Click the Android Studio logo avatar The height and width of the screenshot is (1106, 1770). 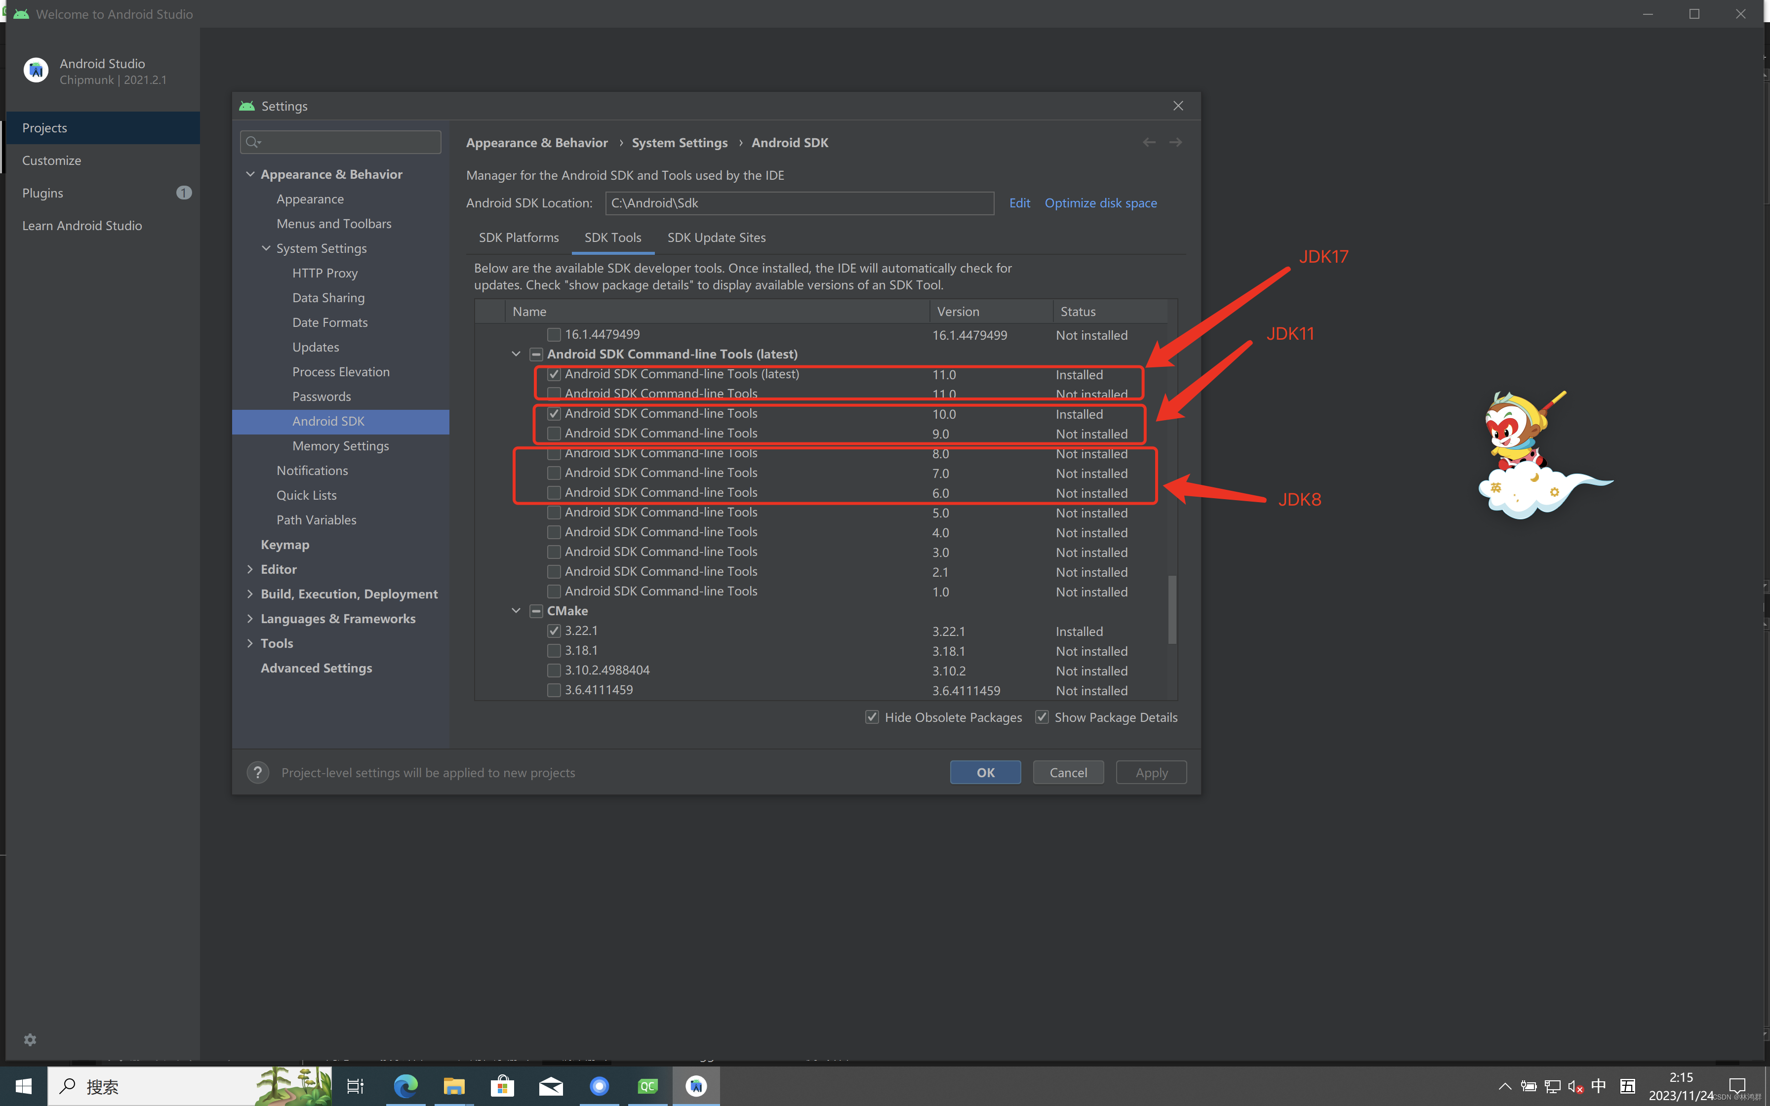(36, 70)
